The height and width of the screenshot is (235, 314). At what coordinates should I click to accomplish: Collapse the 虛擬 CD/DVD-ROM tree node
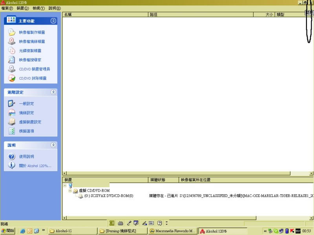(70, 191)
